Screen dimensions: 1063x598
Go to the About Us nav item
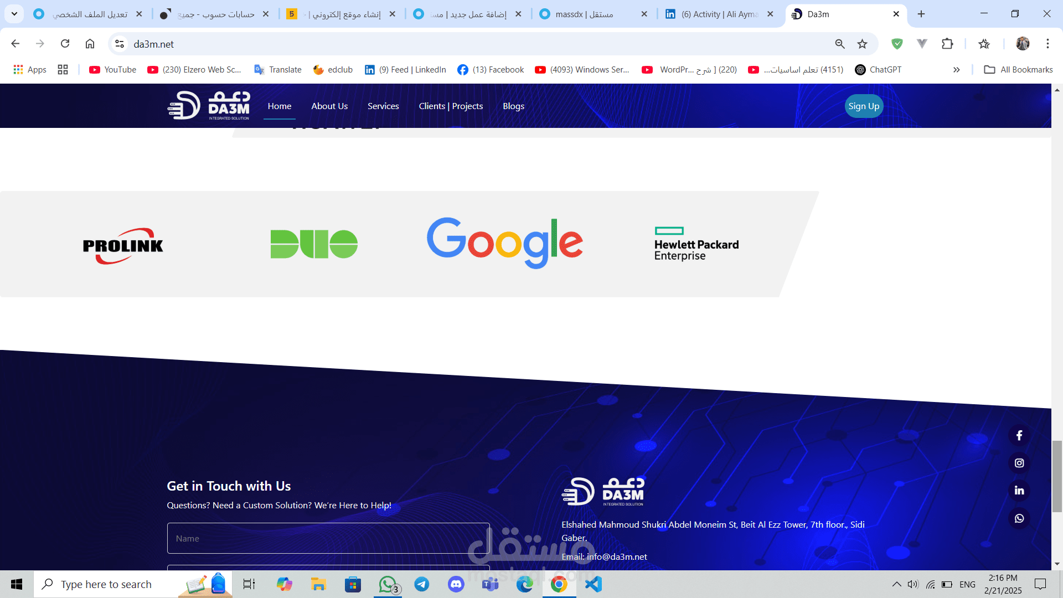tap(329, 106)
